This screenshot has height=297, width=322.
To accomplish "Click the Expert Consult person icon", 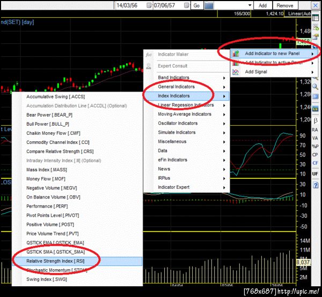I will click(149, 66).
